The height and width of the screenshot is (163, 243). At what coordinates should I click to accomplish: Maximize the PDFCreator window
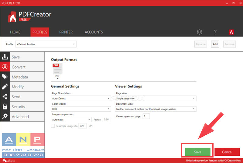pos(234,3)
